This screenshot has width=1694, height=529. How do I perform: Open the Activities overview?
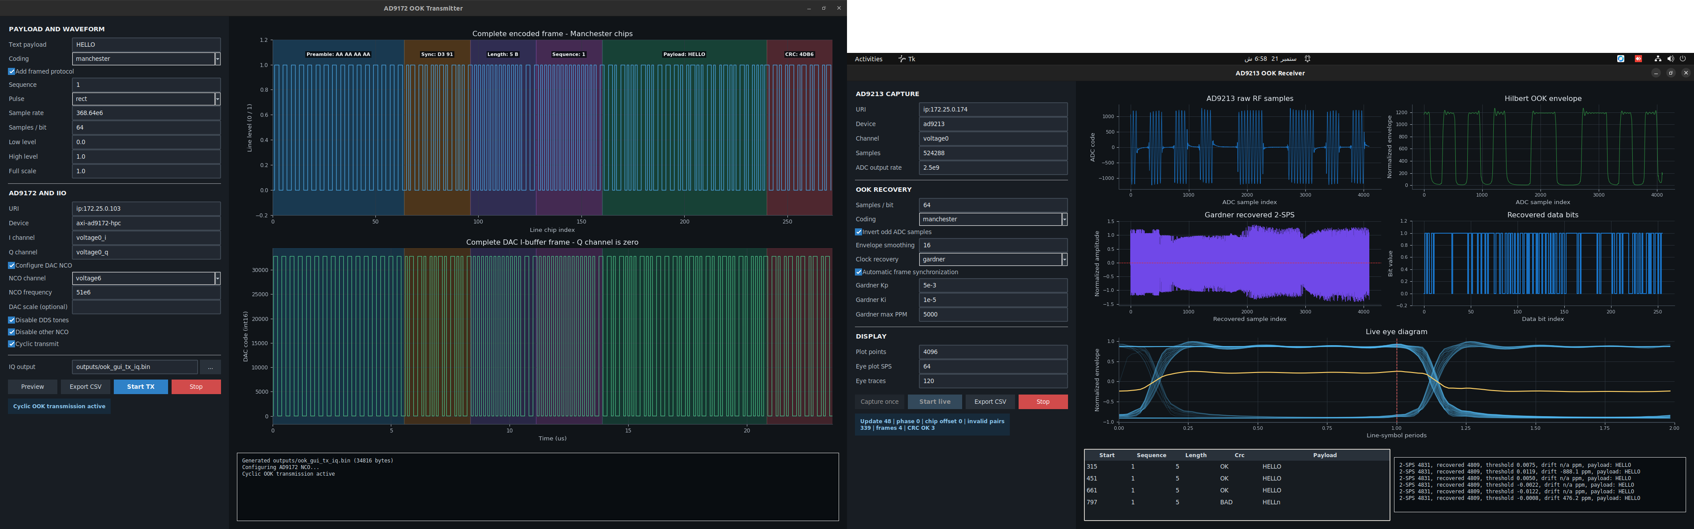click(868, 59)
